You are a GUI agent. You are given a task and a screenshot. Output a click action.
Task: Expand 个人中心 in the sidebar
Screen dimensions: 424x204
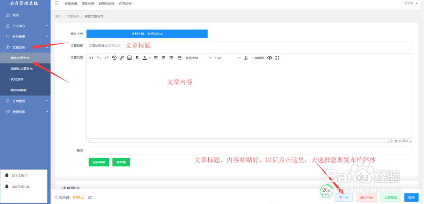click(x=25, y=26)
